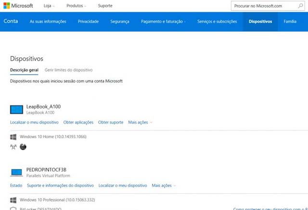Click the LeapBook_A100 device image
Image resolution: width=308 pixels, height=210 pixels.
(16, 109)
